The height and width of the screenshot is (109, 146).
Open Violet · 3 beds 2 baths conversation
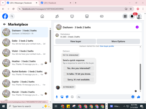click(x=25, y=53)
